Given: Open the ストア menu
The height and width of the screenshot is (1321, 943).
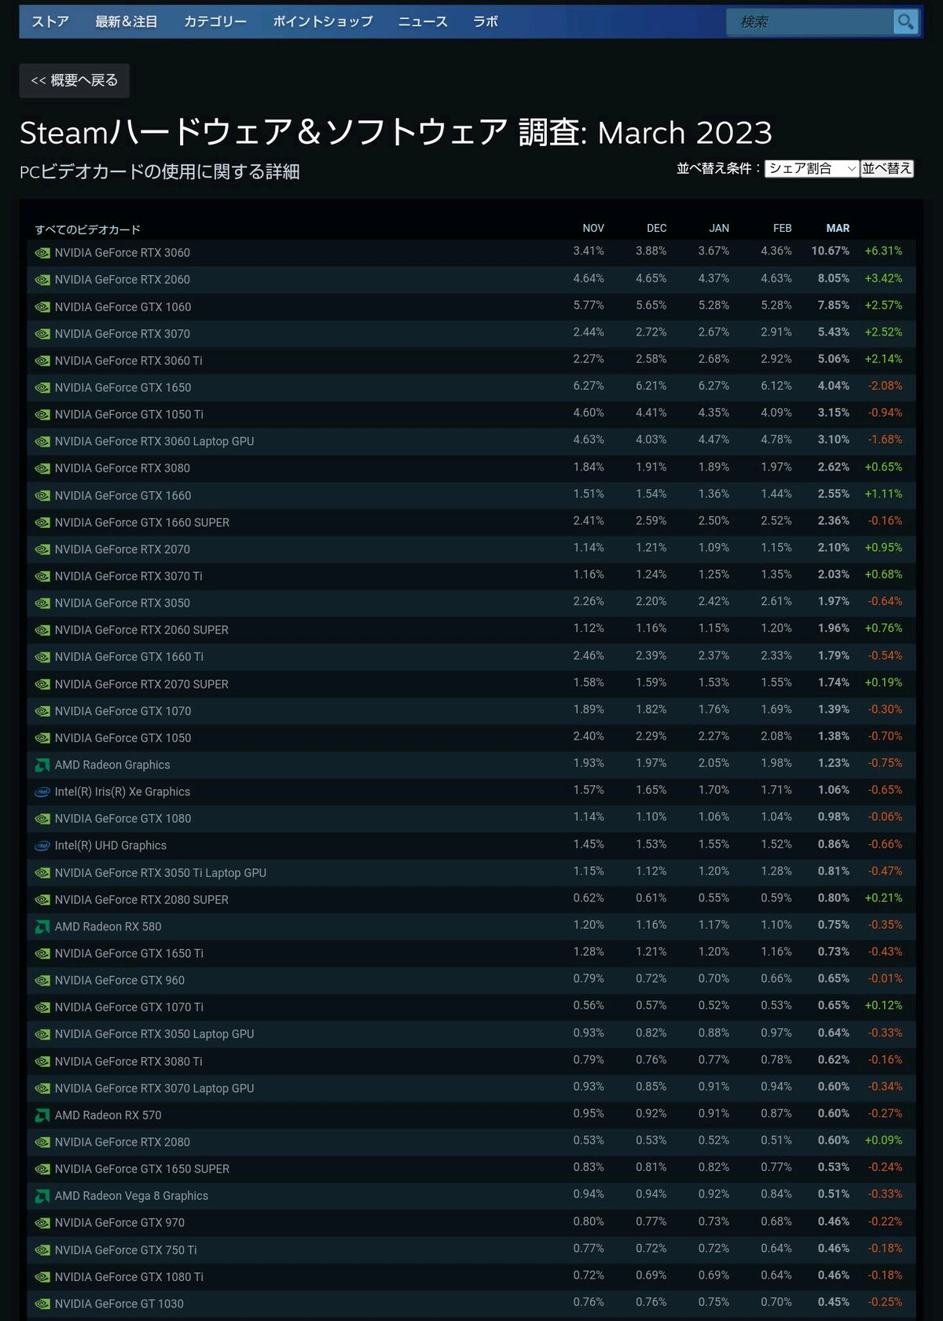Looking at the screenshot, I should pyautogui.click(x=50, y=22).
